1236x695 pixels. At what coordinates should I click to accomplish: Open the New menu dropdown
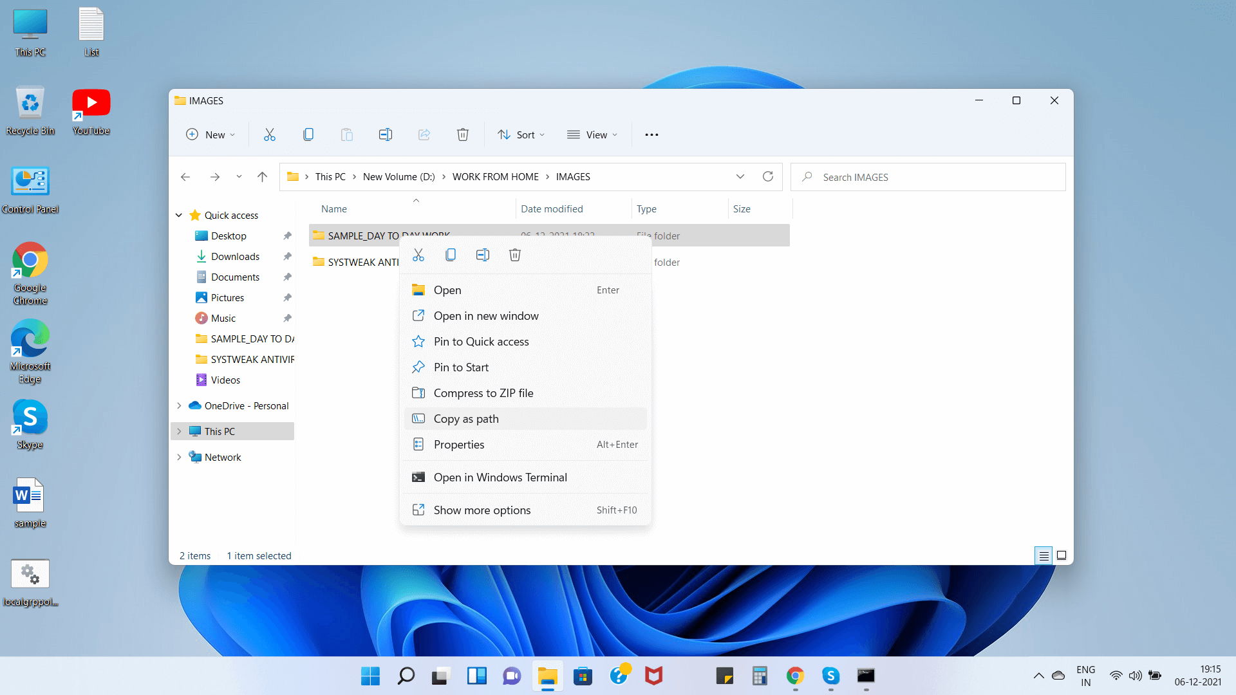pyautogui.click(x=210, y=134)
